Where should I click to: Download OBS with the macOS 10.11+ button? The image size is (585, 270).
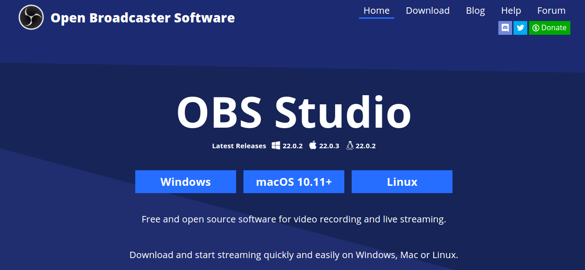point(294,182)
